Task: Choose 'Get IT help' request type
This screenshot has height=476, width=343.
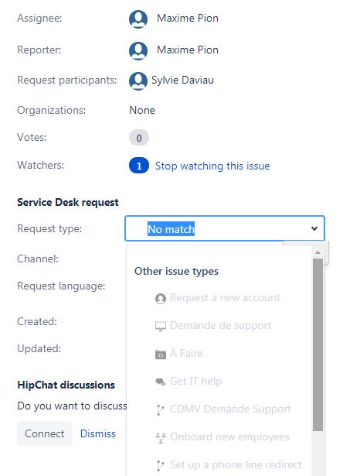Action: point(195,381)
